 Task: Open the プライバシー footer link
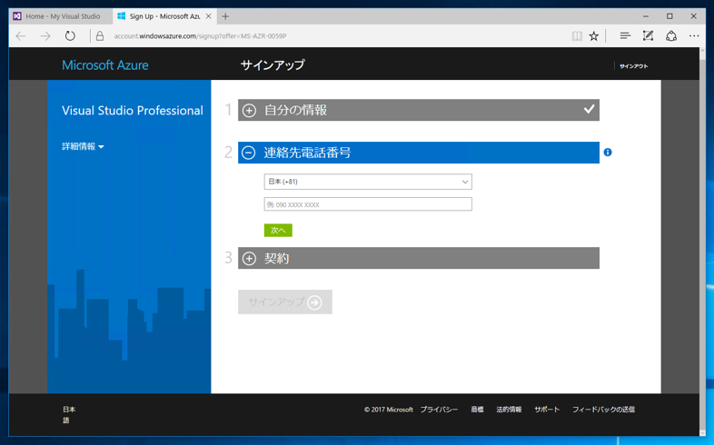[439, 410]
